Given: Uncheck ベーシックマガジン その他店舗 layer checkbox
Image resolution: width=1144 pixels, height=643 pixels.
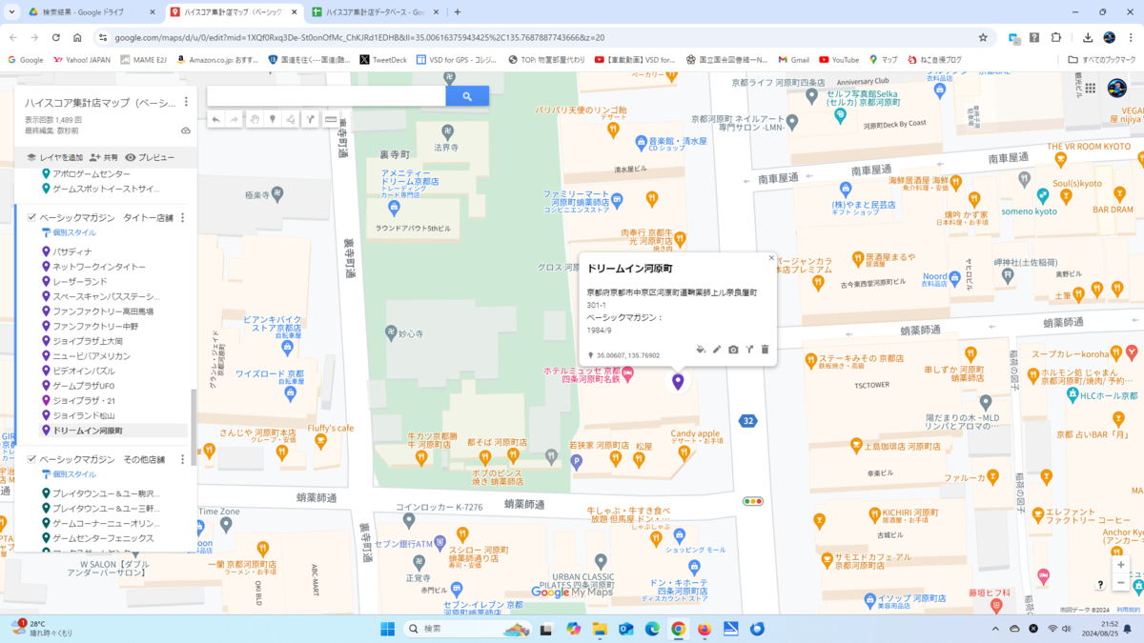Looking at the screenshot, I should [x=31, y=459].
